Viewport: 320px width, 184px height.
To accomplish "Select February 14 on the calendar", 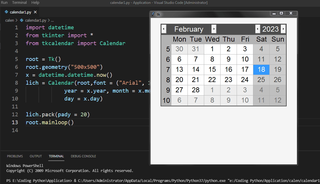I will [196, 69].
